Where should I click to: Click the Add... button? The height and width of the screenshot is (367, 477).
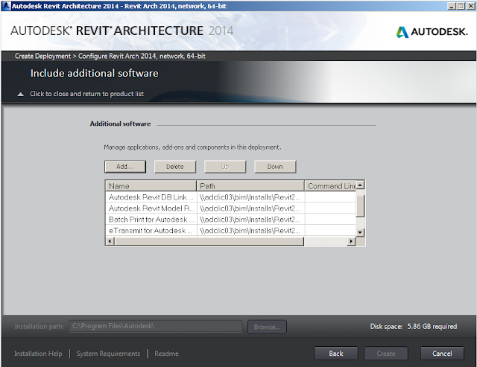pos(125,167)
